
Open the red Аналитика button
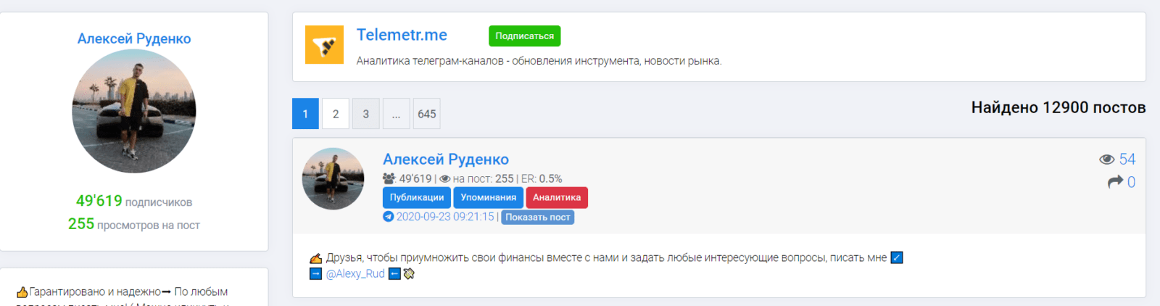(x=557, y=197)
